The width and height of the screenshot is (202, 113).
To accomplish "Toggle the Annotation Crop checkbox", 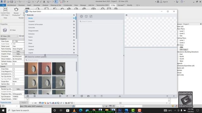I will (14, 74).
